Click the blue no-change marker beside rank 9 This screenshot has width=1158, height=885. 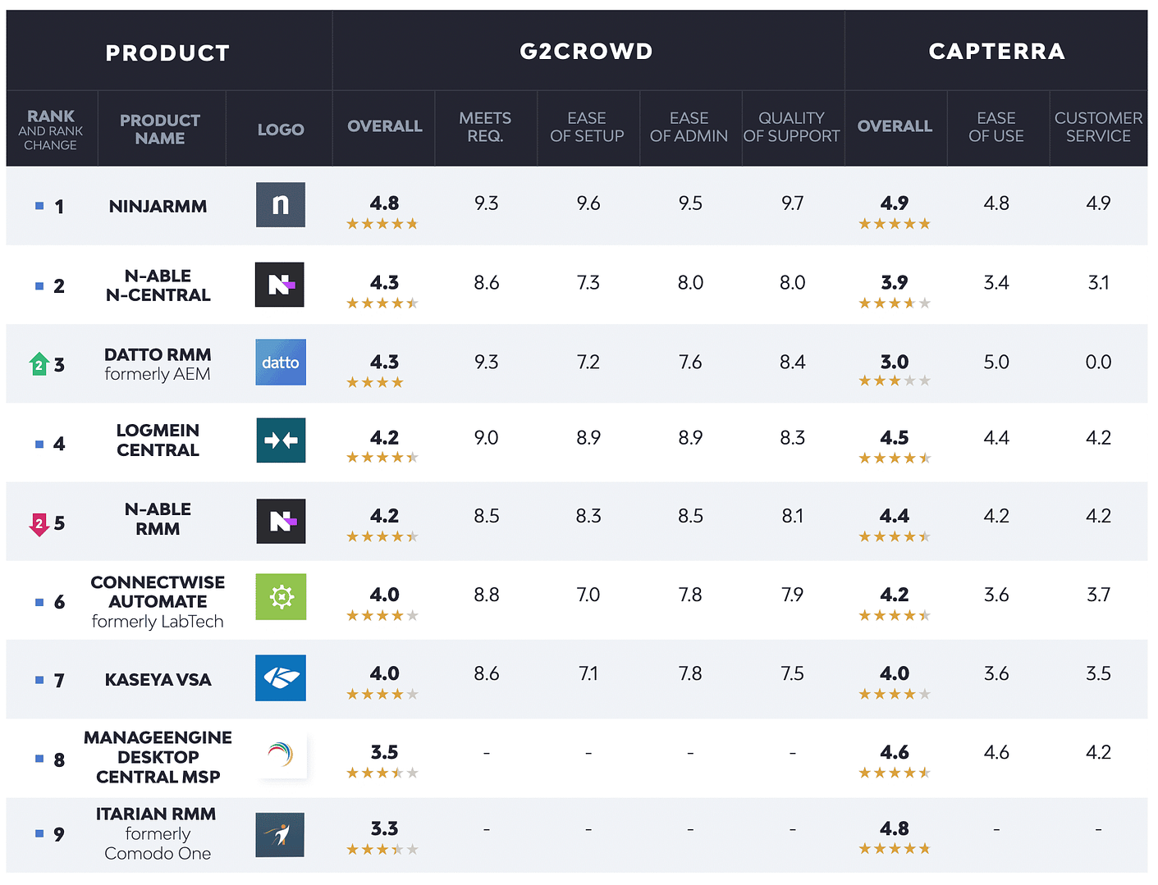tap(39, 833)
